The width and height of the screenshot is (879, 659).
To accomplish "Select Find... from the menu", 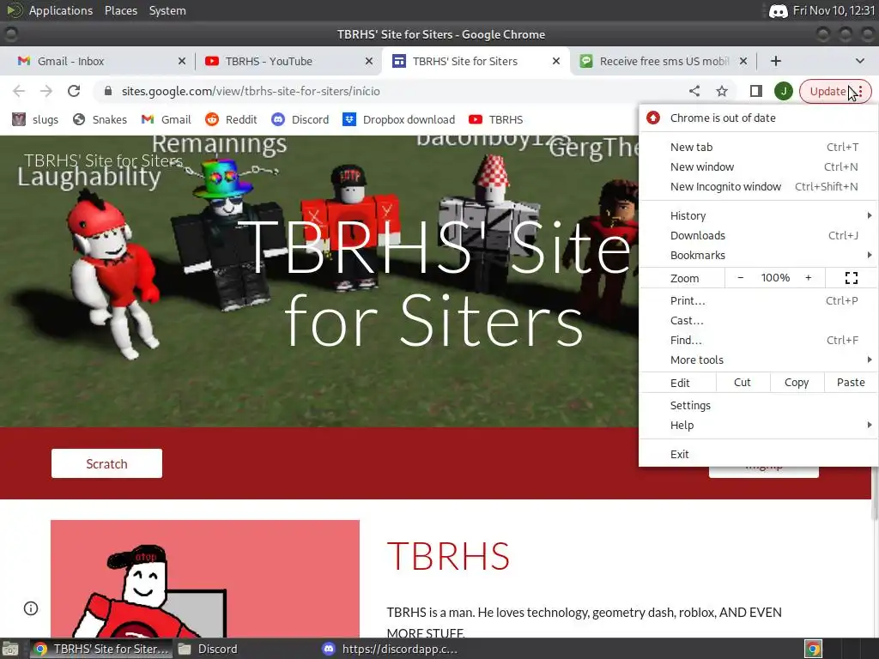I will click(758, 340).
